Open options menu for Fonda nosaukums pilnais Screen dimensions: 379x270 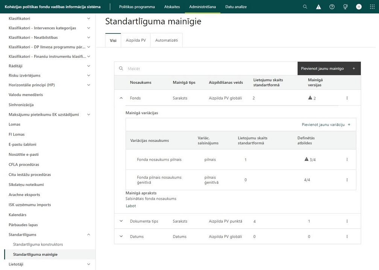(x=347, y=159)
